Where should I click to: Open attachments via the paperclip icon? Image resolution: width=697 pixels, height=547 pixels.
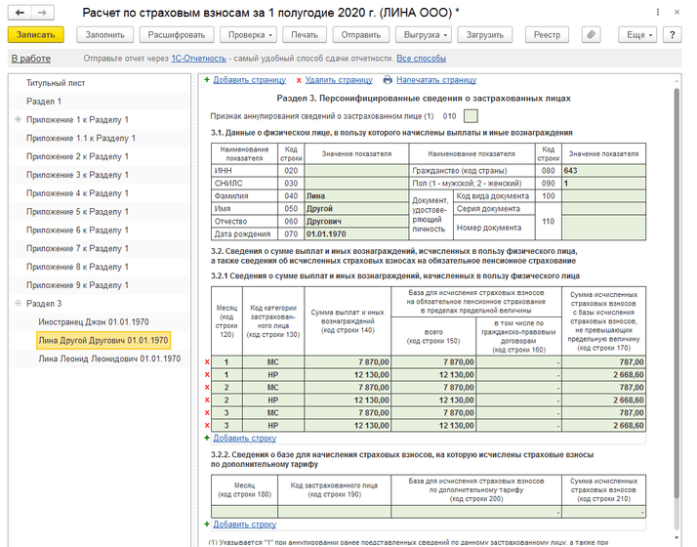point(591,34)
